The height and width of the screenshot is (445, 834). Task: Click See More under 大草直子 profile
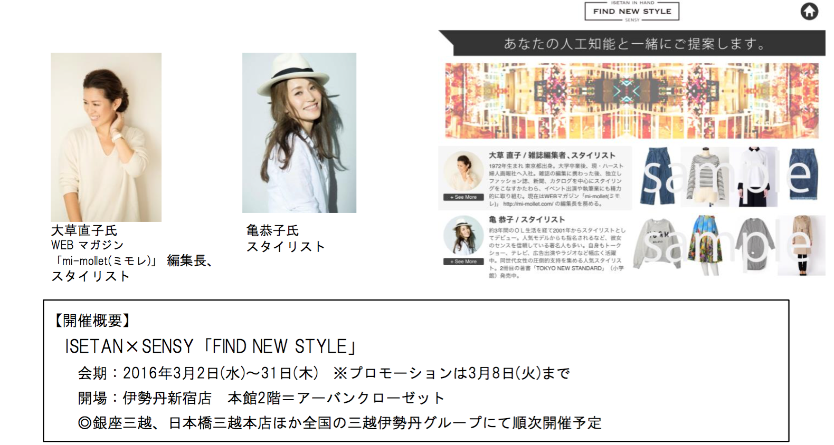463,197
